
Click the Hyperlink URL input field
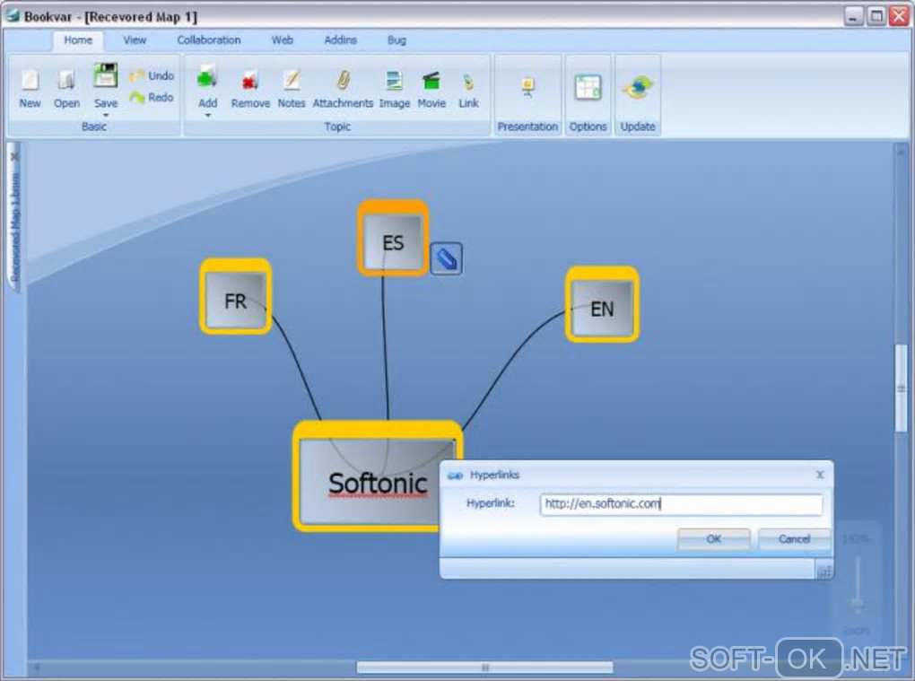681,504
